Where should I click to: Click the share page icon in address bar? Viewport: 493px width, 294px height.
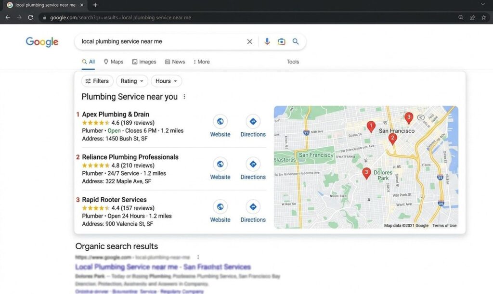click(x=472, y=18)
